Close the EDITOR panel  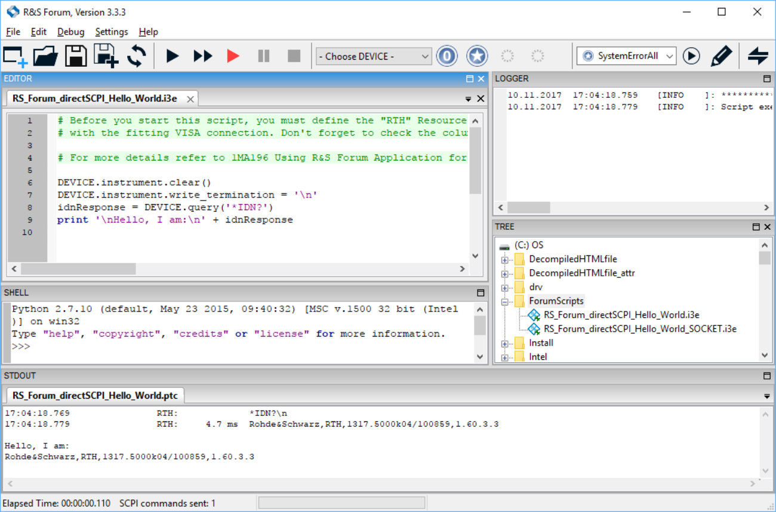pos(481,79)
